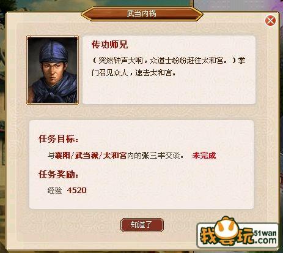Image resolution: width=283 pixels, height=253 pixels.
Task: Click the 4520 experience reward value
Action: click(76, 191)
